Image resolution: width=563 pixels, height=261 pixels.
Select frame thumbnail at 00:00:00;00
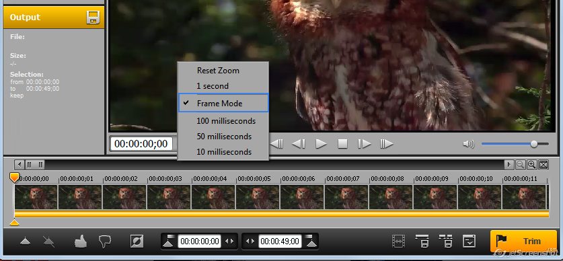pos(36,196)
